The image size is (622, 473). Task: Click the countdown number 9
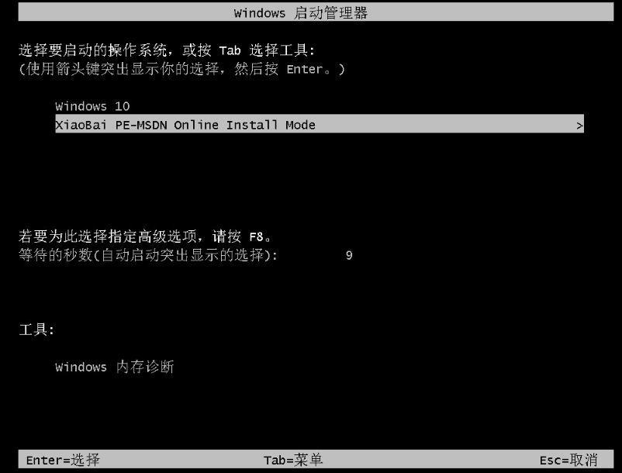point(349,255)
